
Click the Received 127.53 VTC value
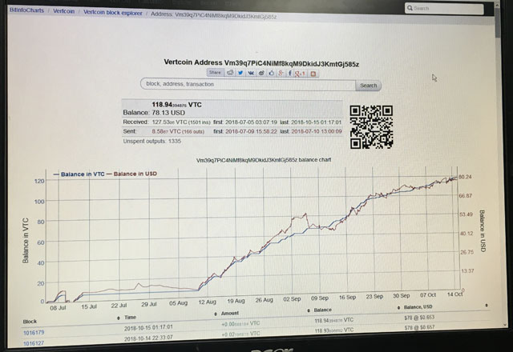[x=181, y=122]
